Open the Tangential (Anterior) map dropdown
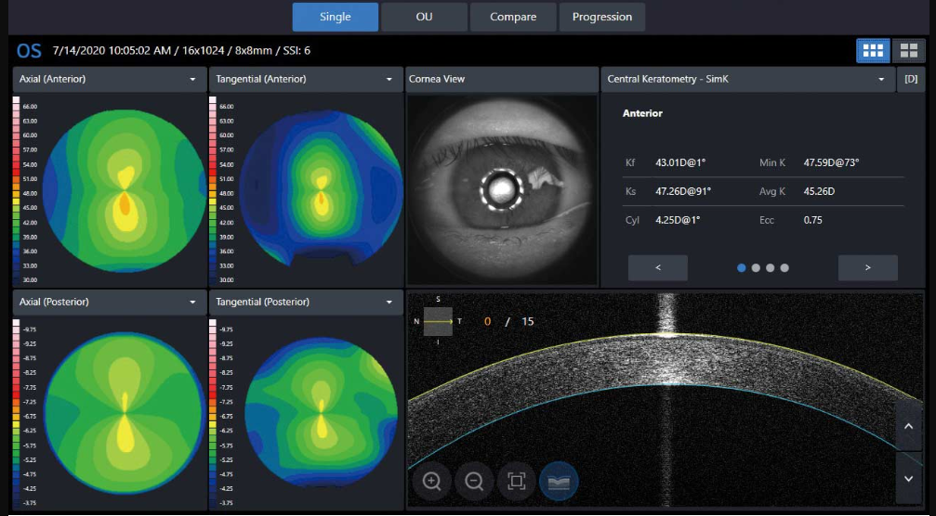The width and height of the screenshot is (936, 516). pyautogui.click(x=306, y=79)
